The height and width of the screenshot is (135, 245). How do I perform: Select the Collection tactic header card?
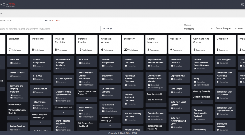(179, 44)
